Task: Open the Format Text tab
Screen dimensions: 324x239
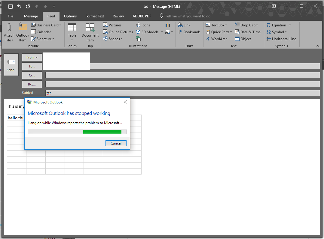Action: pyautogui.click(x=95, y=16)
